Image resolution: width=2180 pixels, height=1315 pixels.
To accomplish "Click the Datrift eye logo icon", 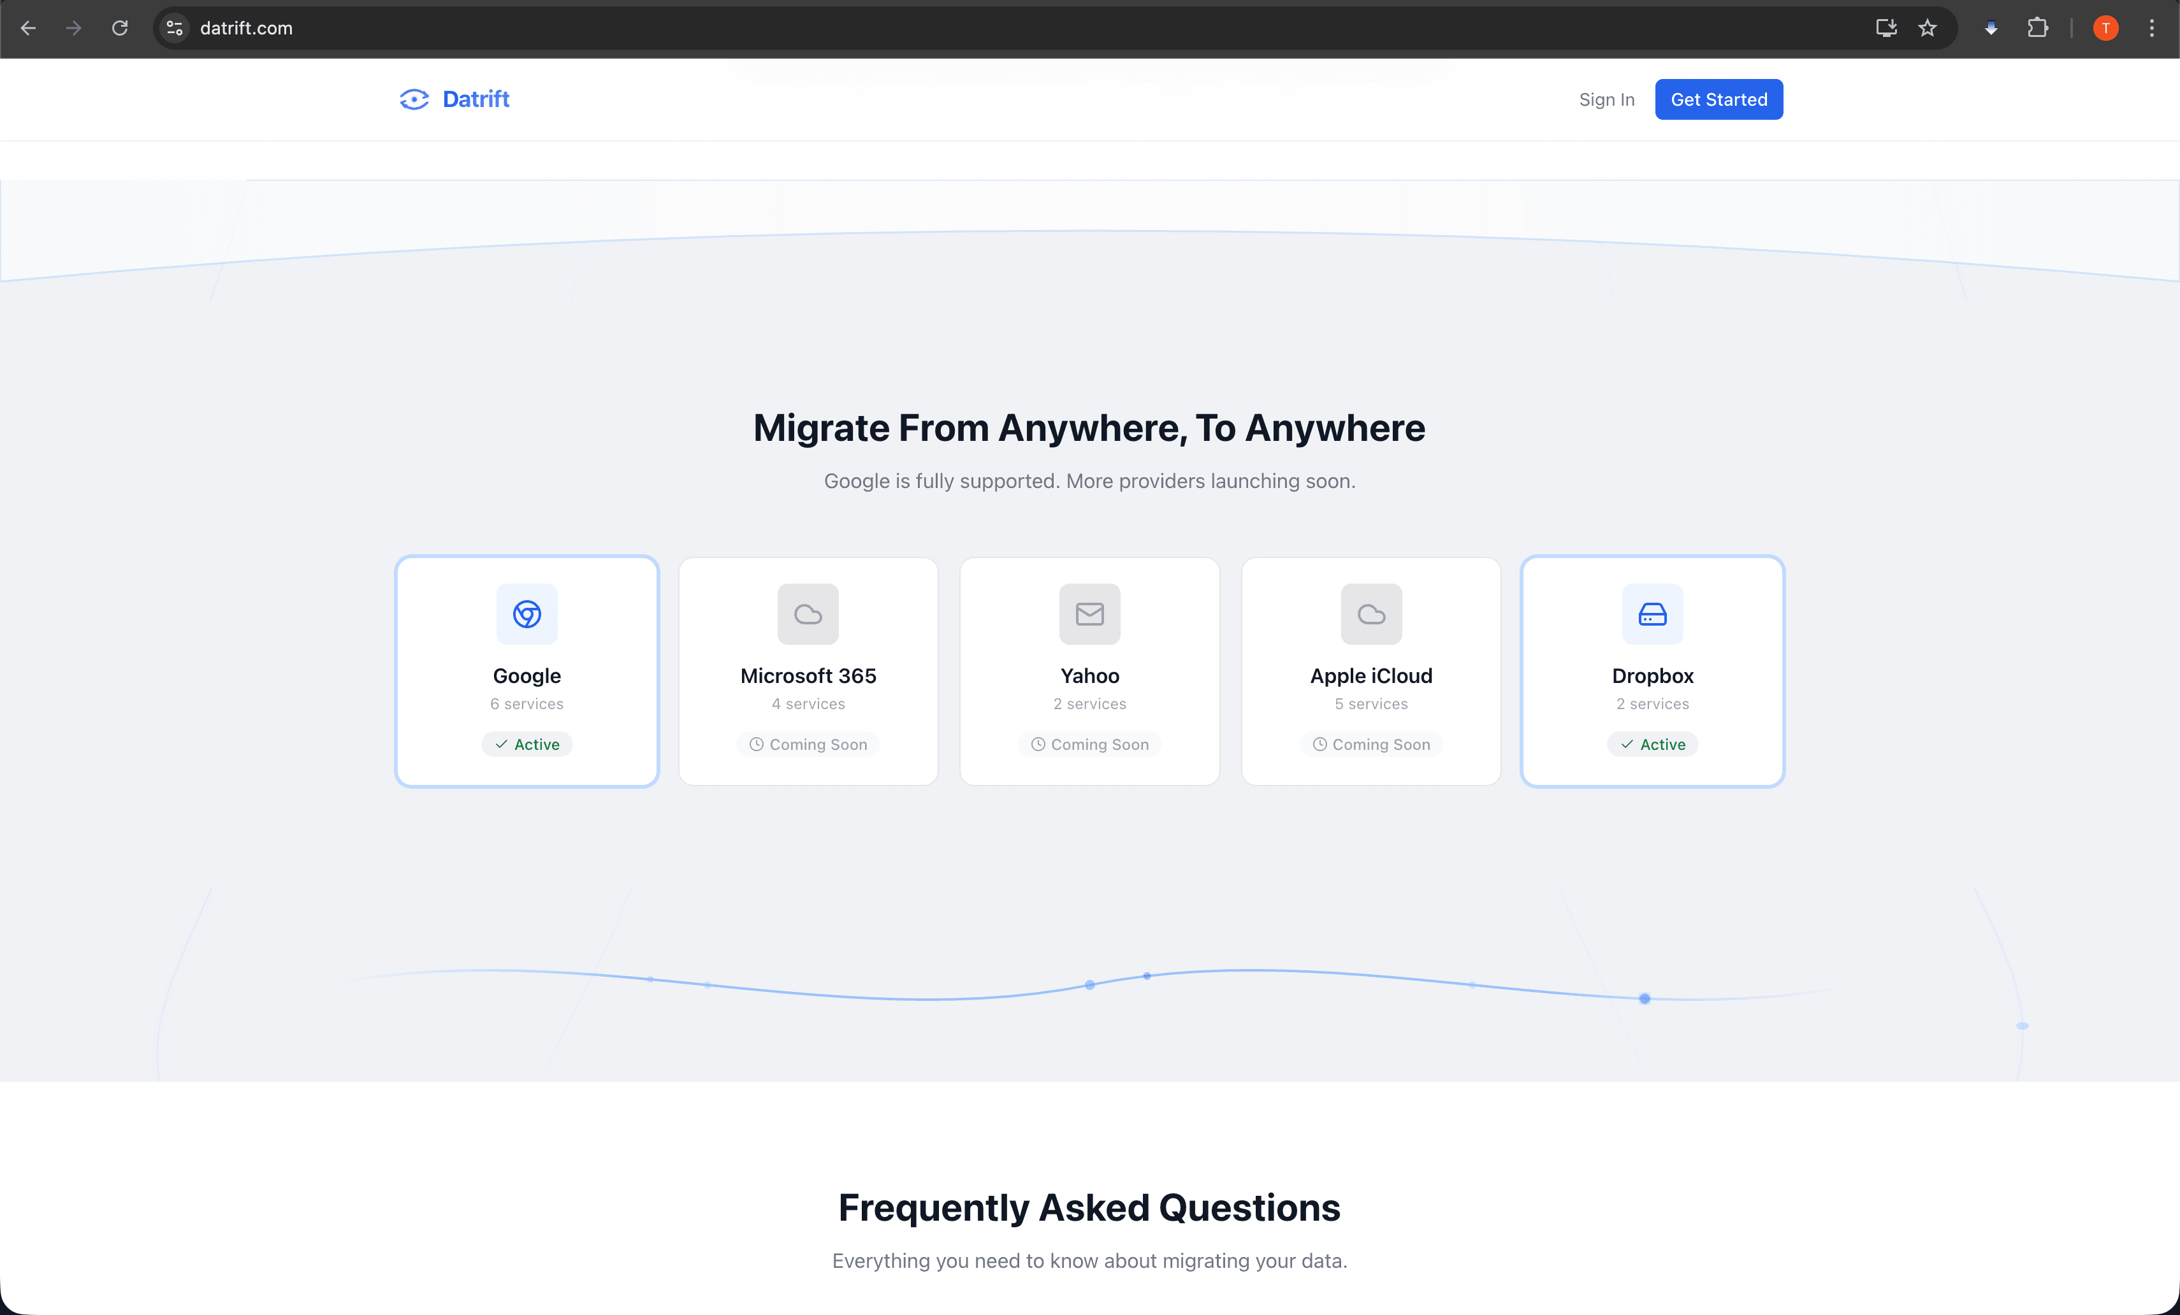I will coord(414,99).
